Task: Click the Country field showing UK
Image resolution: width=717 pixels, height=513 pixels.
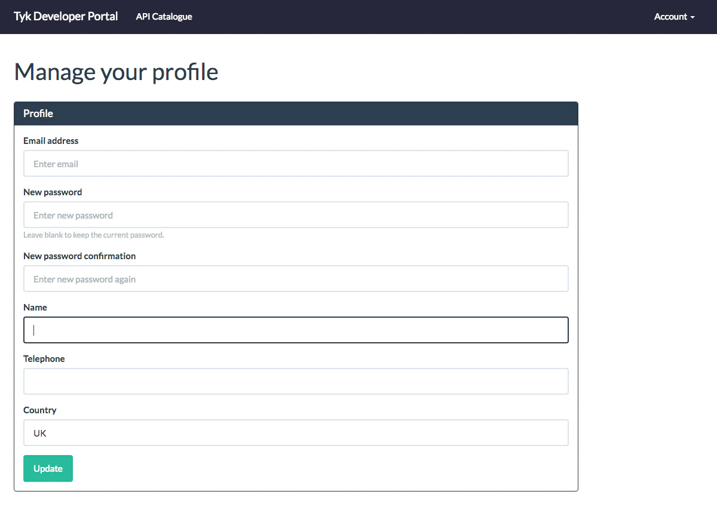Action: 296,432
